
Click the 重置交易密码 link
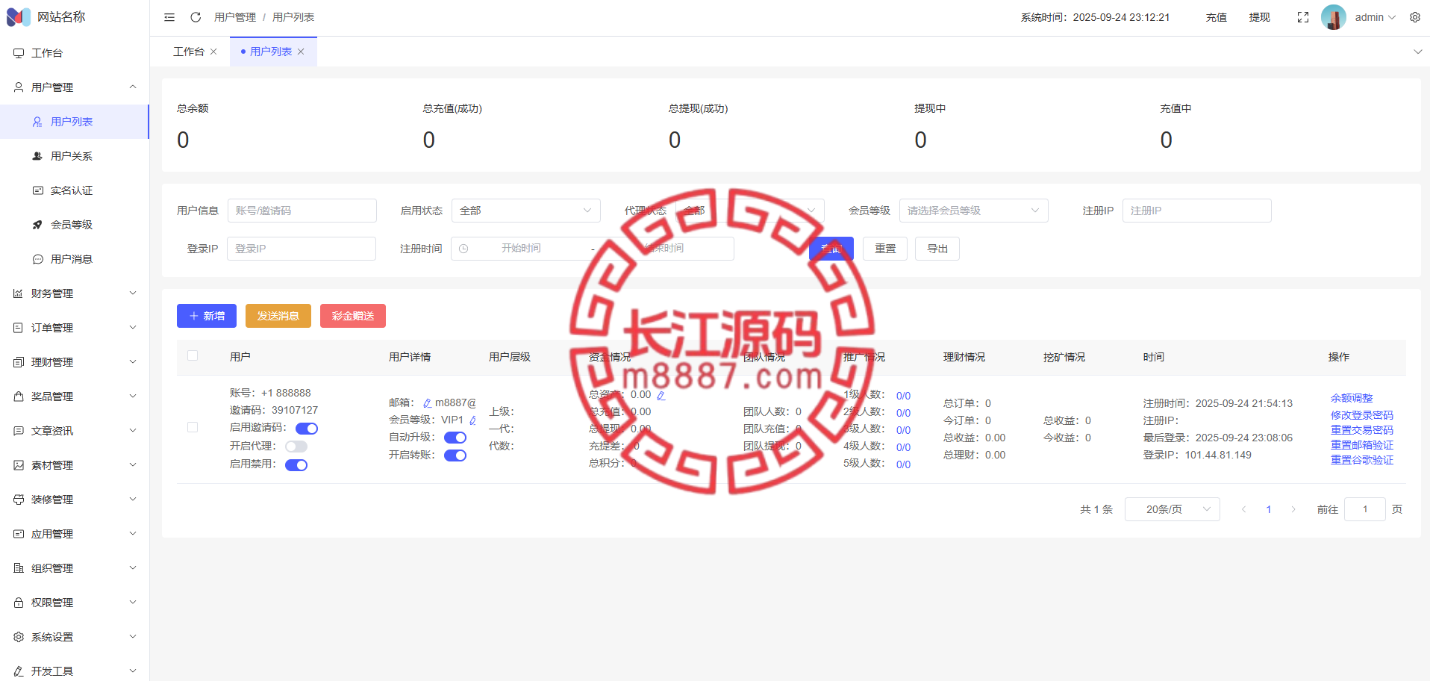[x=1362, y=430]
